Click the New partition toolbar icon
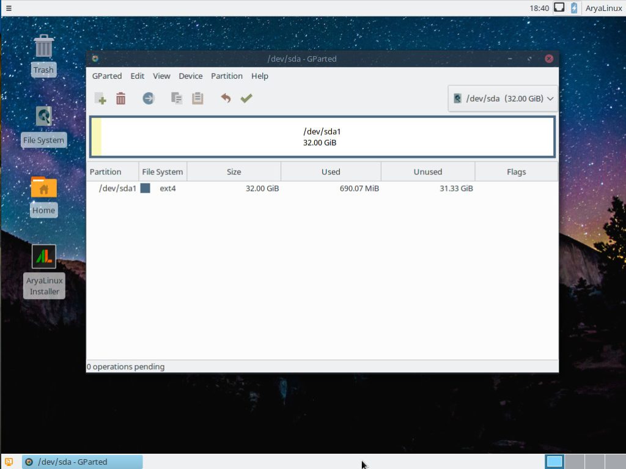The width and height of the screenshot is (626, 469). click(101, 98)
